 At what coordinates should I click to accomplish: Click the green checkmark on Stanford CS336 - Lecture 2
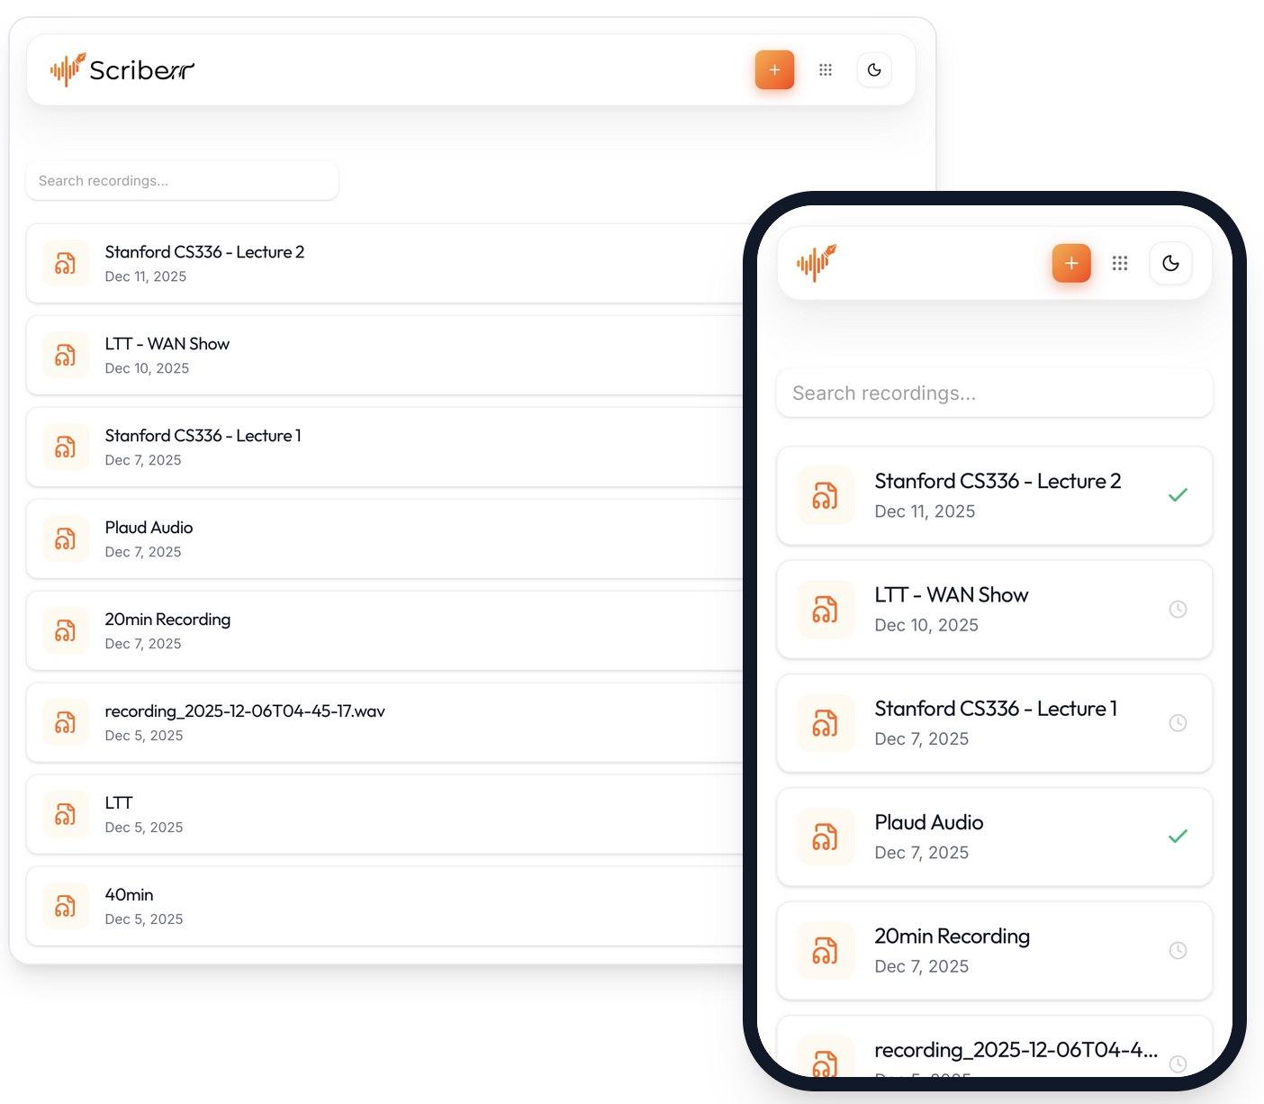1178,494
